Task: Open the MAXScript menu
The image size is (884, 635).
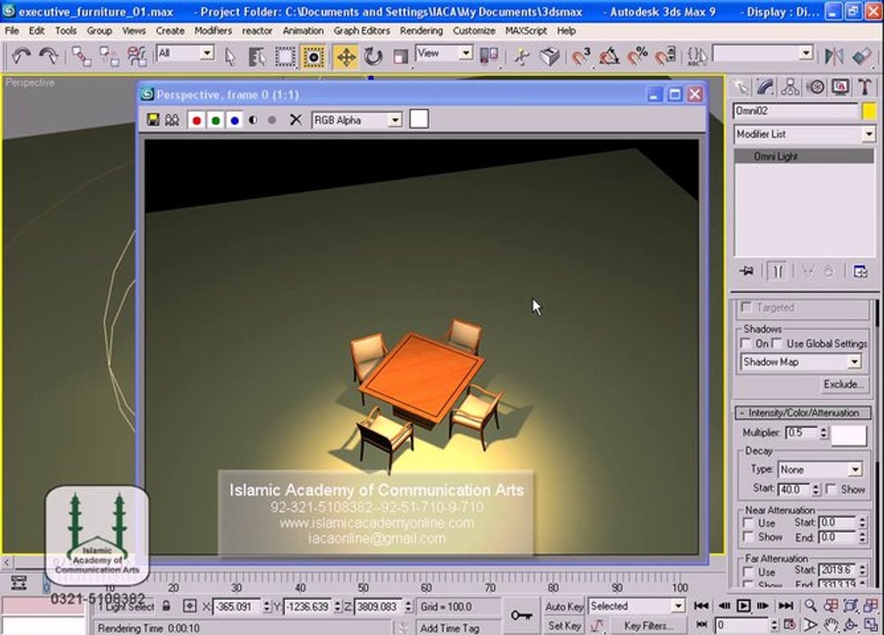Action: pyautogui.click(x=526, y=30)
